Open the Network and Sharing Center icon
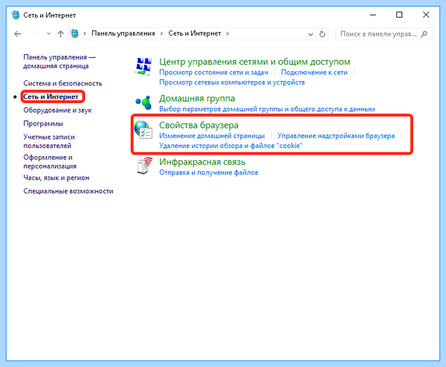The height and width of the screenshot is (367, 446). [x=143, y=66]
